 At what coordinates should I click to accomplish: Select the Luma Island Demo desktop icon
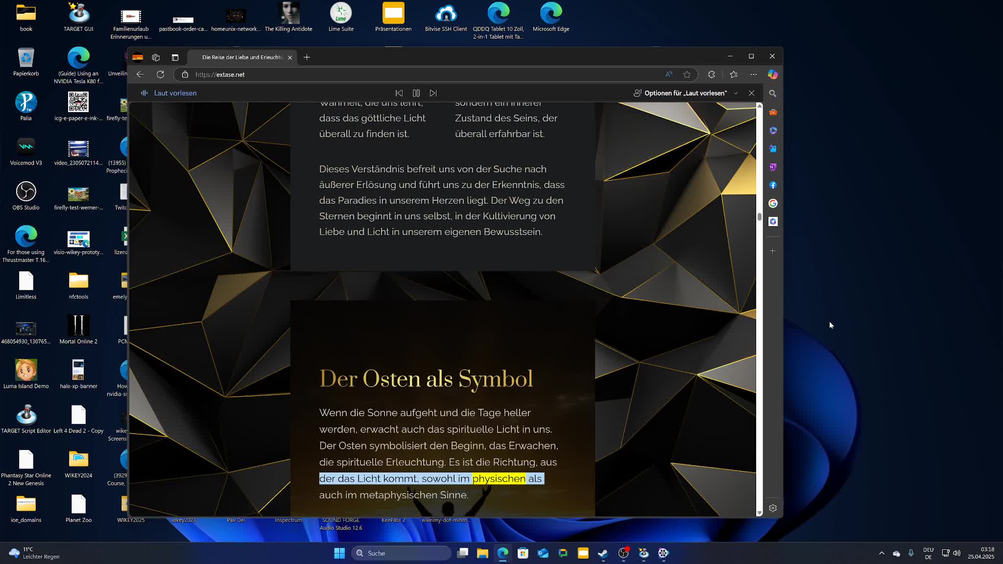(x=26, y=375)
